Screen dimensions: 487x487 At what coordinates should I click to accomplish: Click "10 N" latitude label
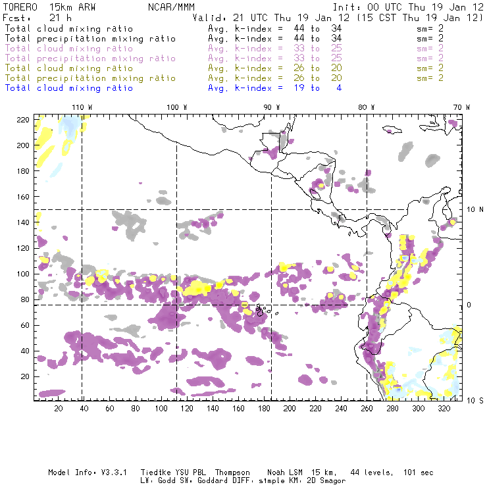475,210
